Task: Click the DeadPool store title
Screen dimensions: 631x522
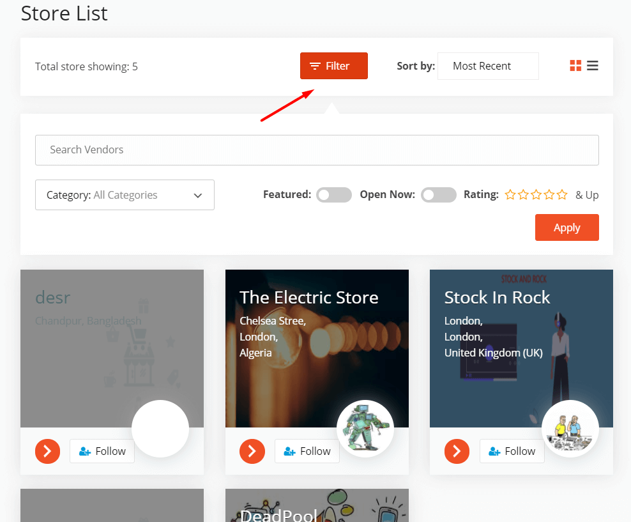Action: [x=278, y=515]
